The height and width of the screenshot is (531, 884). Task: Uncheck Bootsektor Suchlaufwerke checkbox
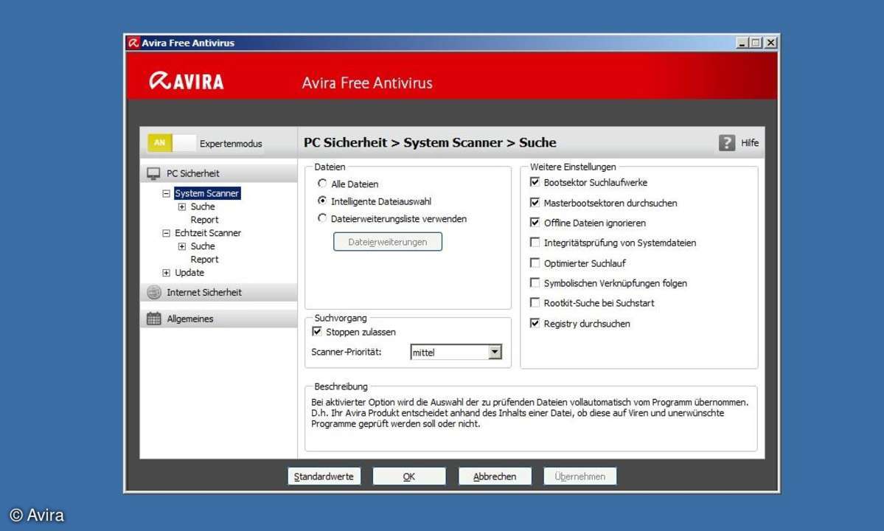(535, 182)
